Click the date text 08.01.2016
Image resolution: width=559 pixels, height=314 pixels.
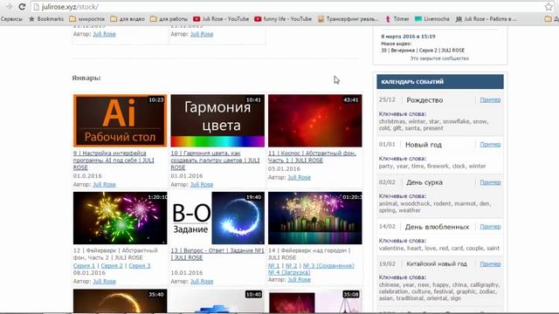89,273
